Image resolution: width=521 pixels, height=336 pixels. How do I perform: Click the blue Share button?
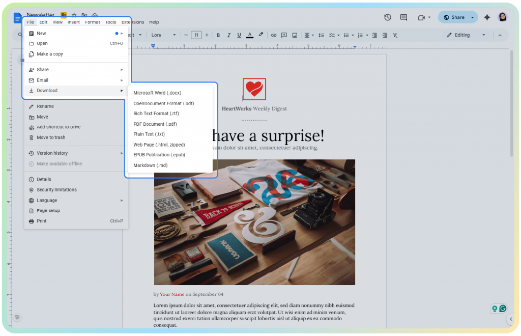pyautogui.click(x=454, y=17)
